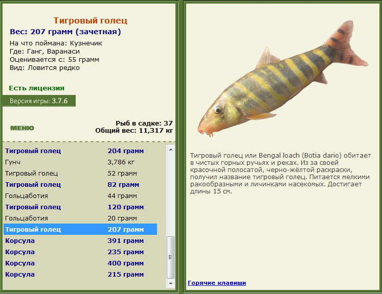The height and width of the screenshot is (294, 382).
Task: Click the fish list scrollbar thumb
Action: pos(171,257)
